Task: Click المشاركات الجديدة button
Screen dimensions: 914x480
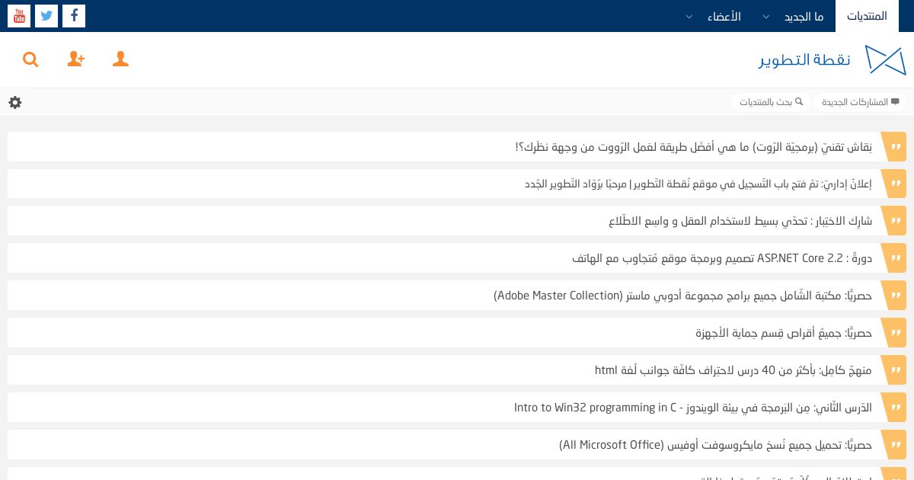Action: 860,102
